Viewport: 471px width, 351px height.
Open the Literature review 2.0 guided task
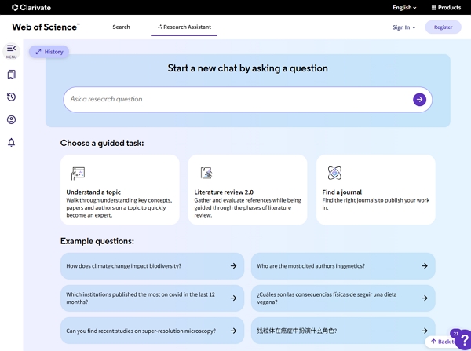(x=247, y=189)
